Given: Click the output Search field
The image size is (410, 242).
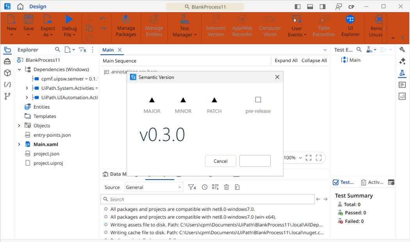Looking at the screenshot, I should 207,199.
